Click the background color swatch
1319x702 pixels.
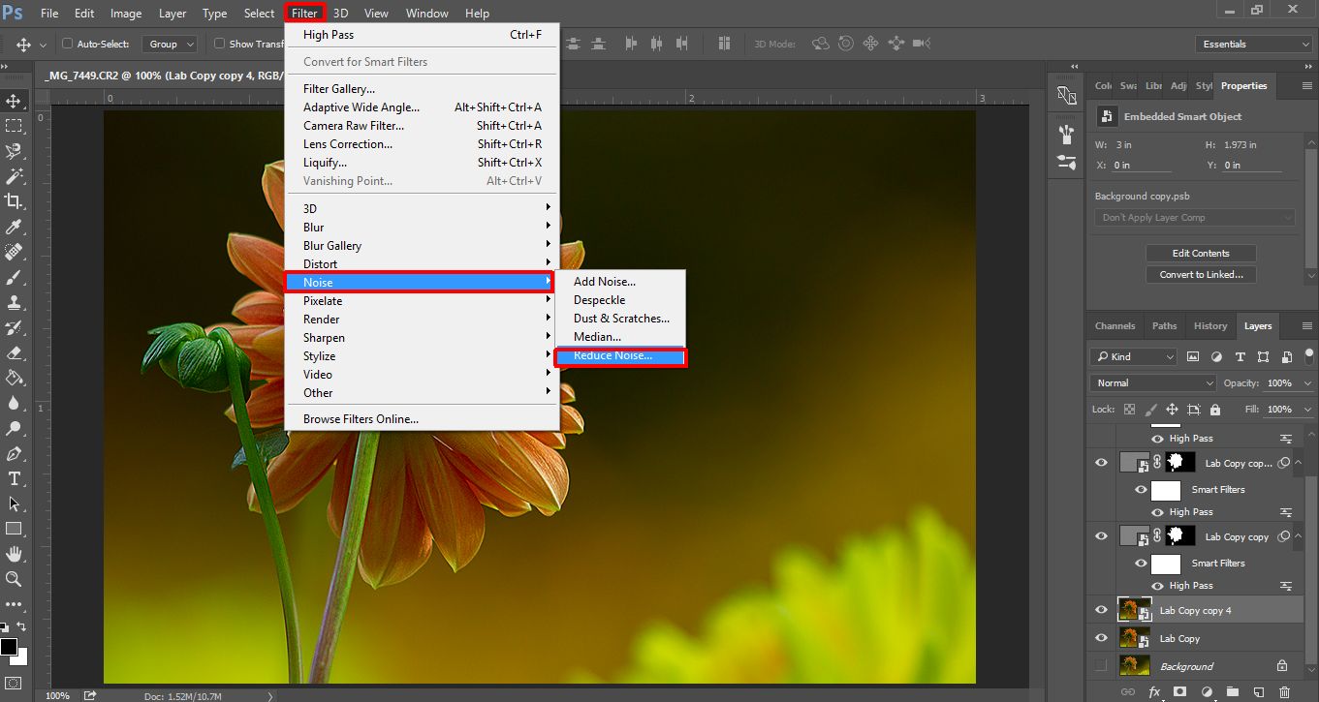[21, 657]
